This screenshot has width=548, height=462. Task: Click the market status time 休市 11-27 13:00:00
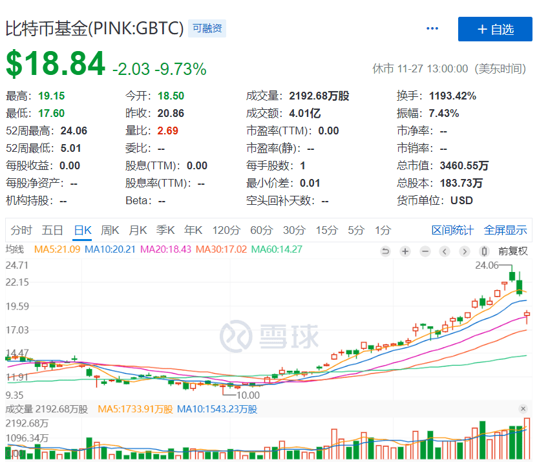point(420,69)
